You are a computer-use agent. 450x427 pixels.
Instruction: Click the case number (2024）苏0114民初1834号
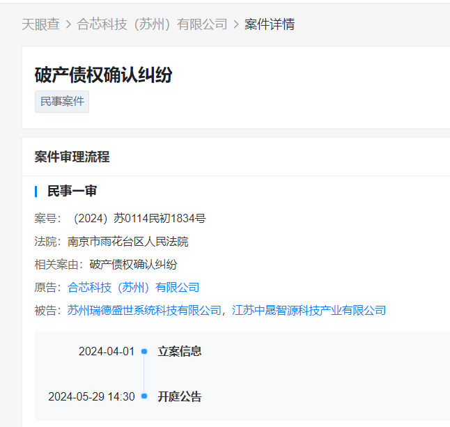pos(139,219)
